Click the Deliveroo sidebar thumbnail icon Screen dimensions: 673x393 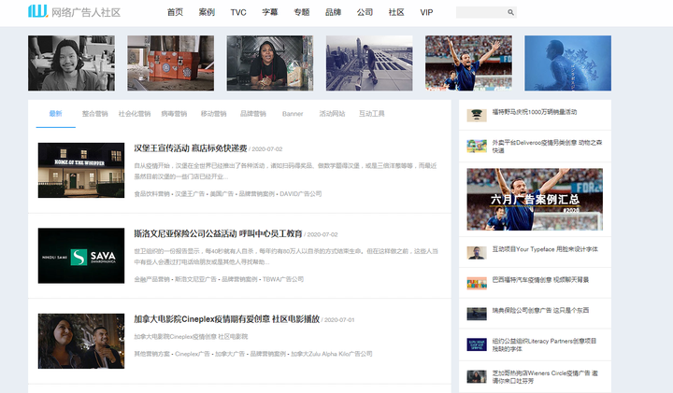(477, 146)
